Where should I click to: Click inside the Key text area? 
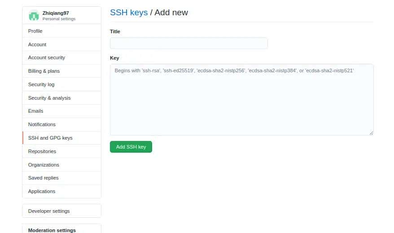coord(241,100)
